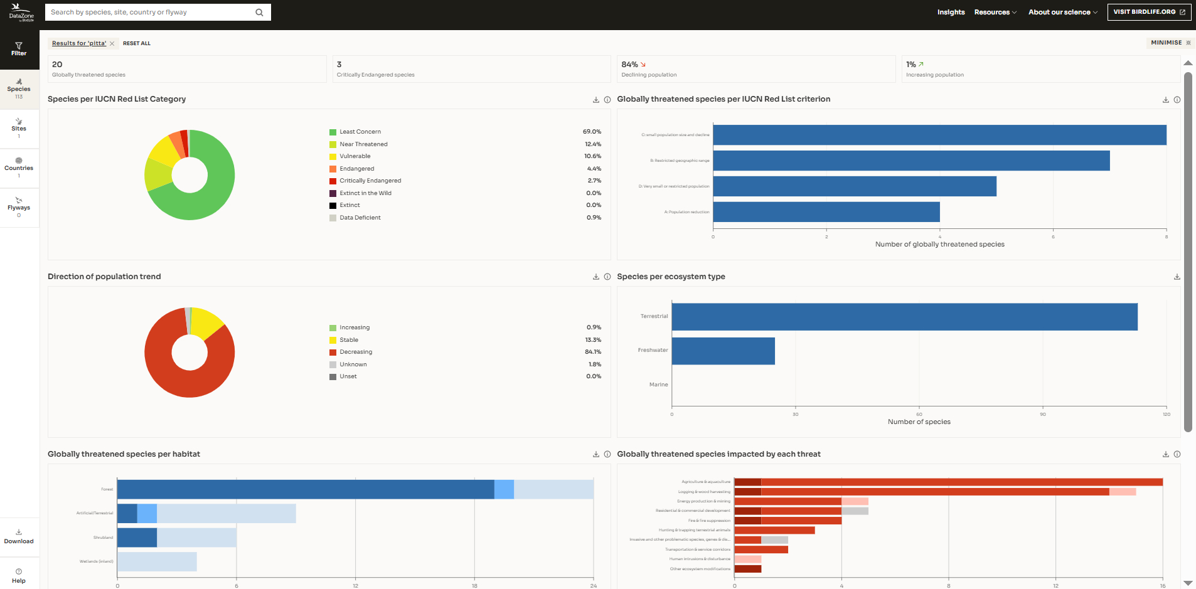Screen dimensions: 1196x589
Task: Expand the Resources dropdown menu
Action: click(995, 13)
